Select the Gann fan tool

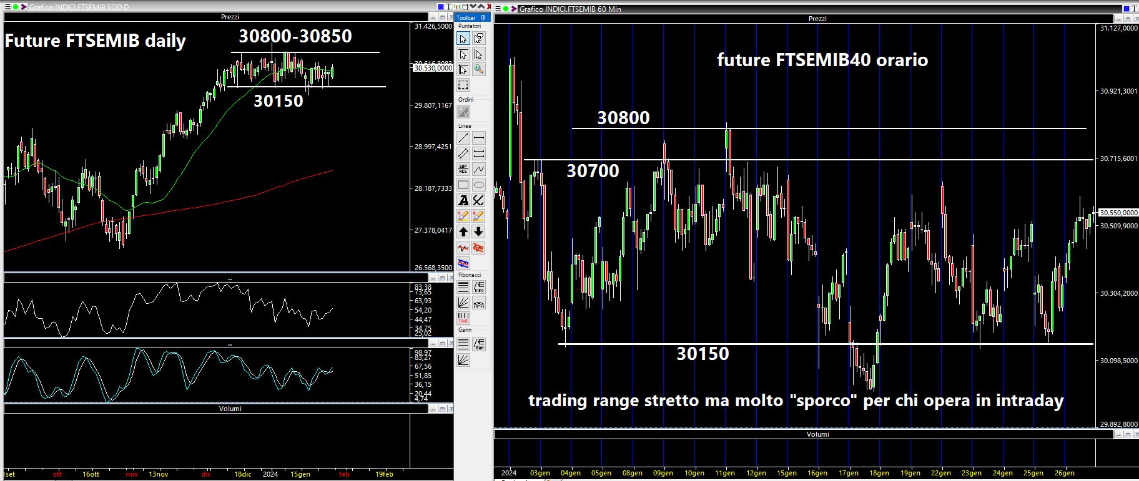pos(463,359)
